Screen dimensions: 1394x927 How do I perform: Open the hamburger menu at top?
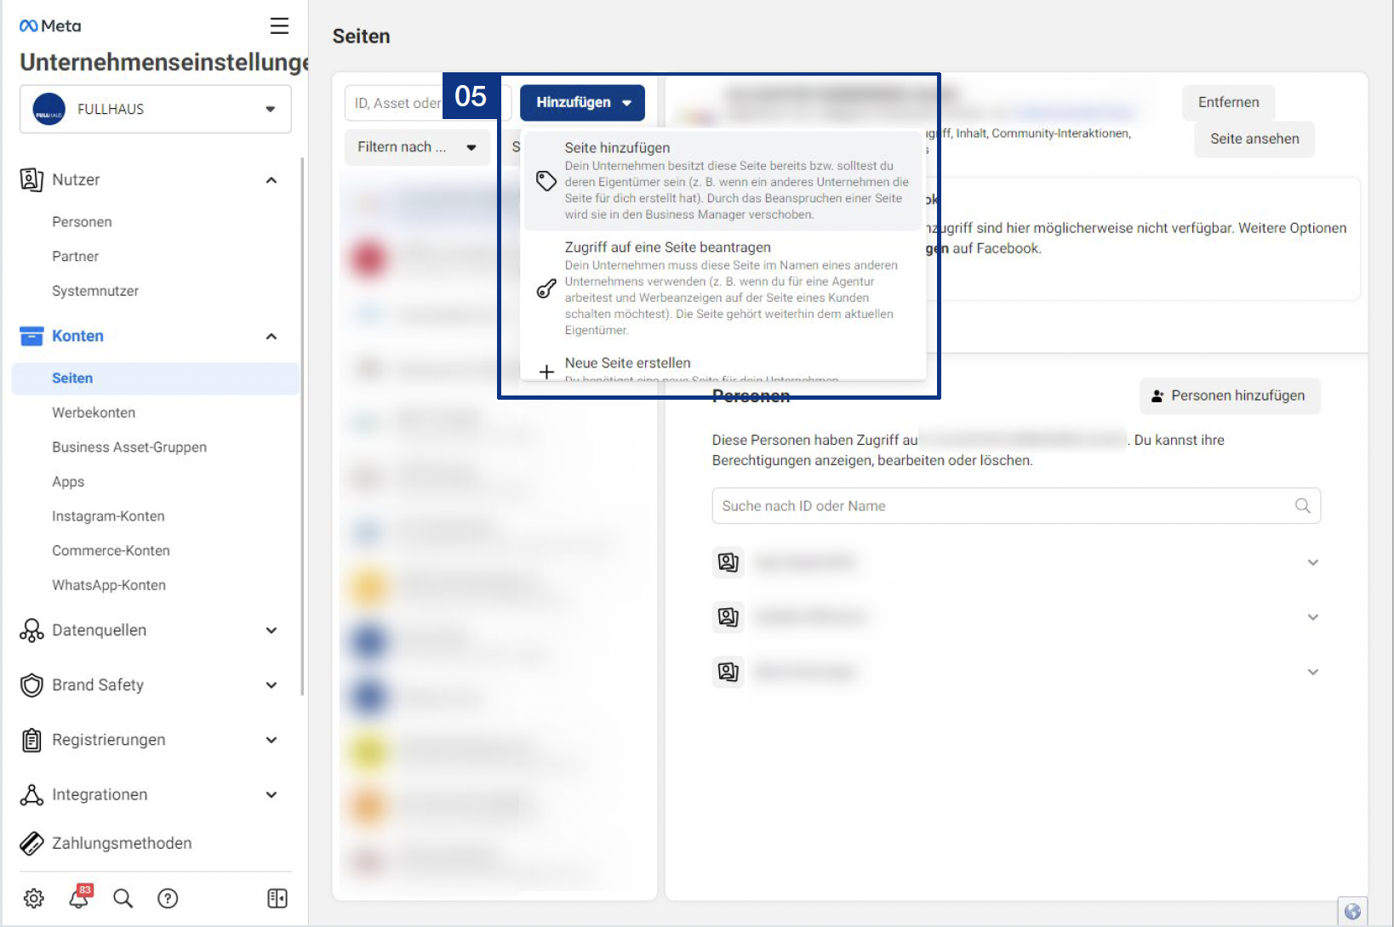click(279, 26)
